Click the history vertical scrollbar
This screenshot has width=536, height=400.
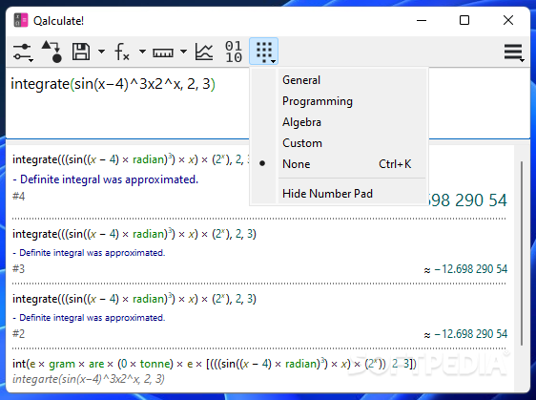pyautogui.click(x=522, y=253)
